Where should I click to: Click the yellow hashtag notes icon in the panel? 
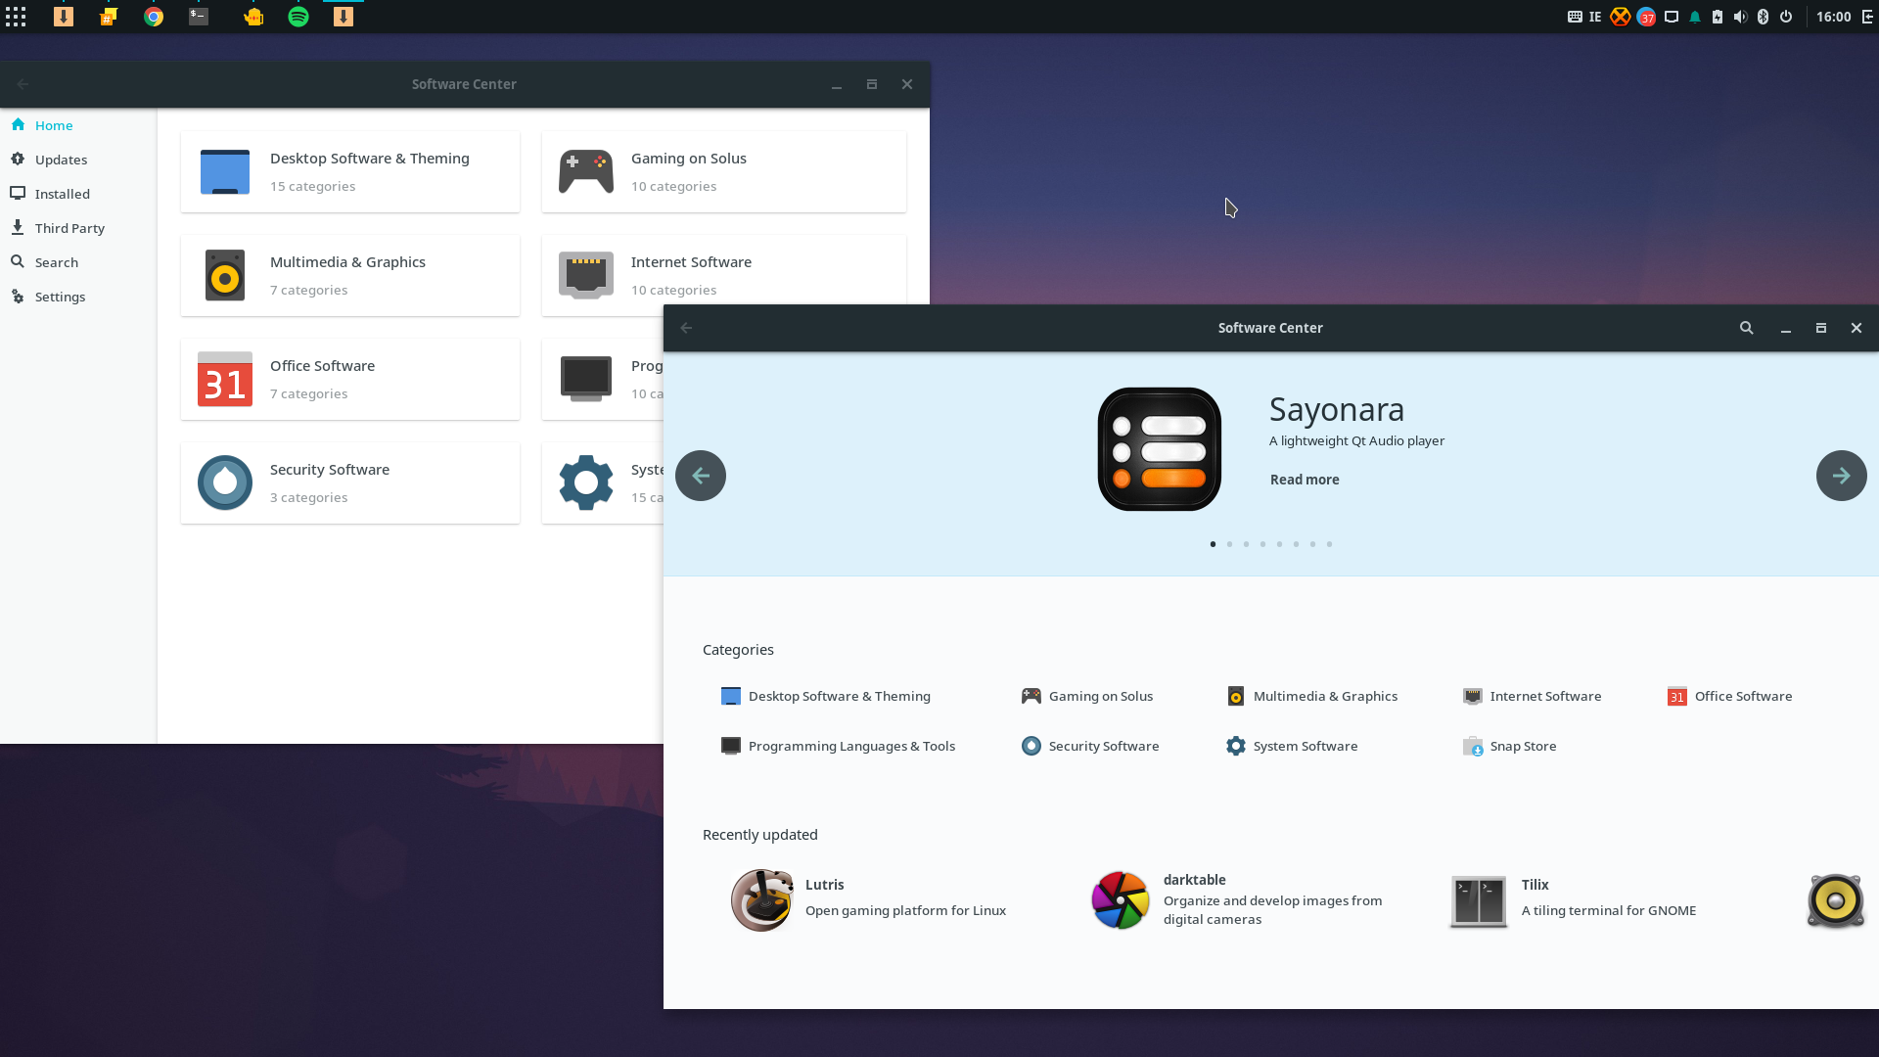109,17
